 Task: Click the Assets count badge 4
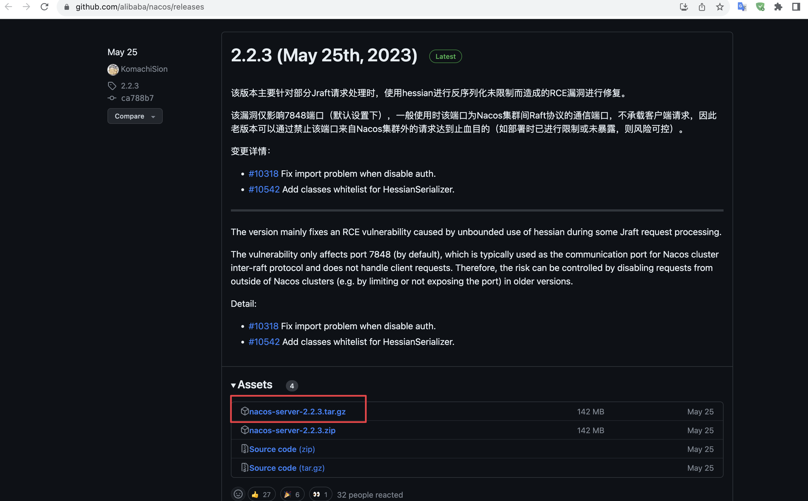pyautogui.click(x=292, y=386)
